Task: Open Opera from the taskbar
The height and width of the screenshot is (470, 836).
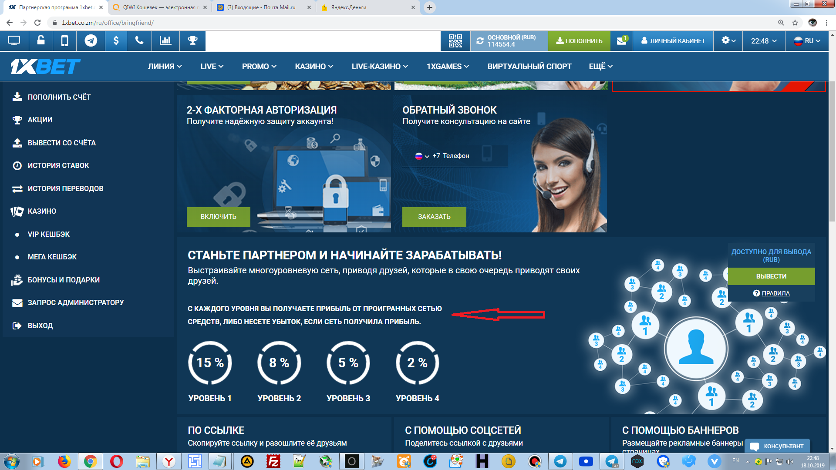Action: (116, 461)
